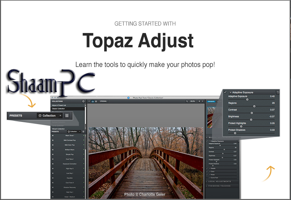Screen dimensions: 291x200
Task: Click Brightness slider handle in enlarged callout
Action: (x=251, y=120)
